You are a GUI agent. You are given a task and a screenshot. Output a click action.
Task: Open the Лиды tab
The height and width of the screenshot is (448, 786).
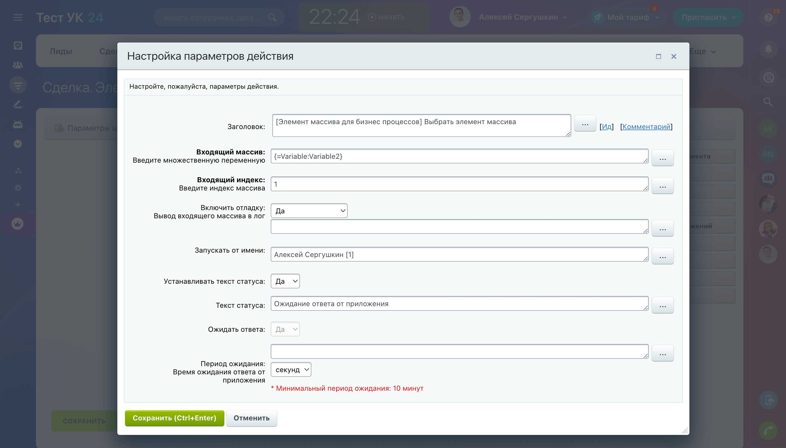[61, 51]
